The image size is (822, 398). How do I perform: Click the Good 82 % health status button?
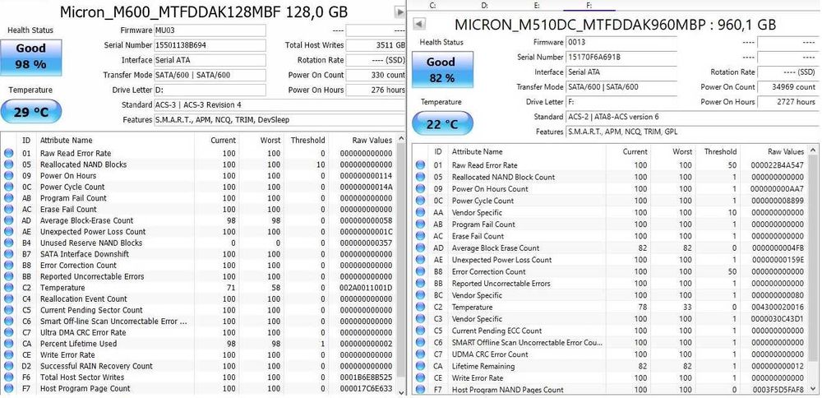pyautogui.click(x=442, y=70)
